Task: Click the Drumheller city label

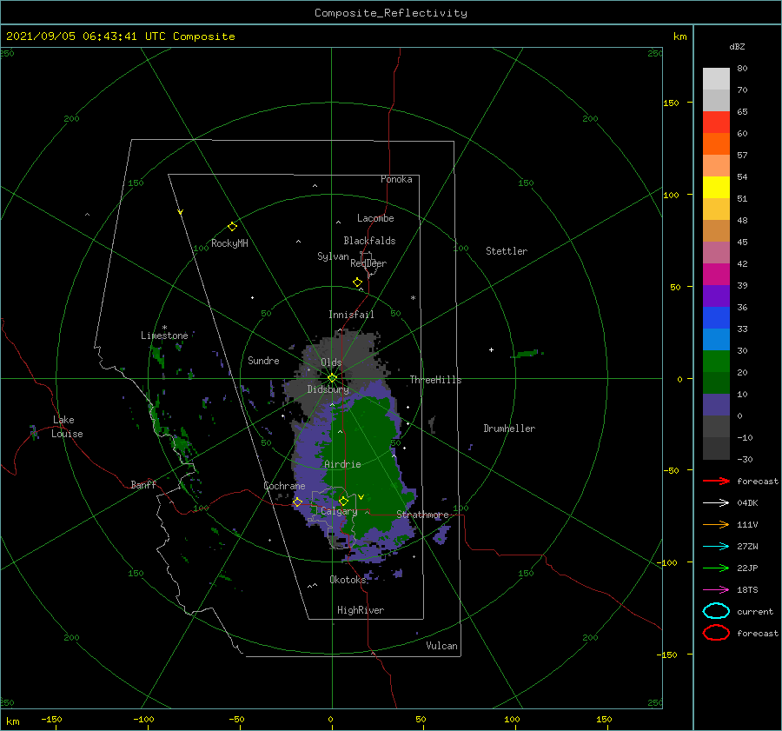Action: pos(509,429)
